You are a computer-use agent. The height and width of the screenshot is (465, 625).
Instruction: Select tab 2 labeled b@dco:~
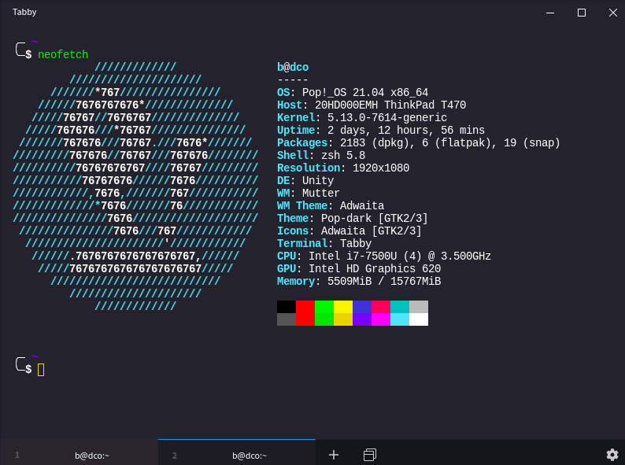(249, 455)
